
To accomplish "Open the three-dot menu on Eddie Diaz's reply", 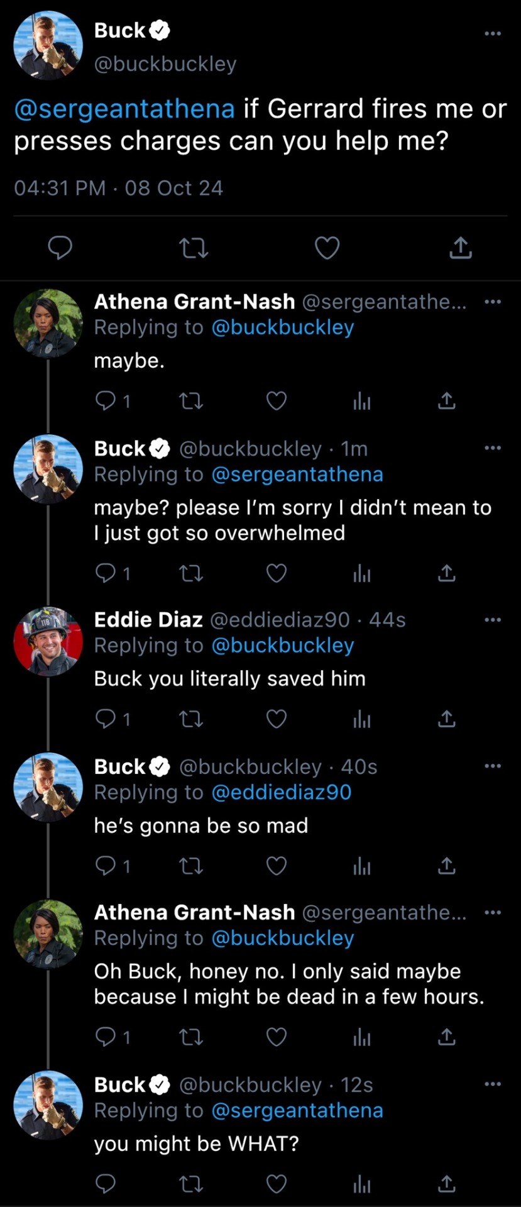I will pos(493,620).
